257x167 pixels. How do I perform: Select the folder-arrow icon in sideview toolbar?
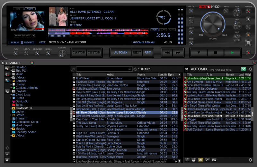point(214,160)
